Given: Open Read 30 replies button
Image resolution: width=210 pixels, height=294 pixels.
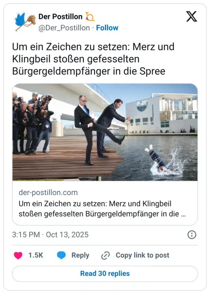Looking at the screenshot, I should (105, 274).
